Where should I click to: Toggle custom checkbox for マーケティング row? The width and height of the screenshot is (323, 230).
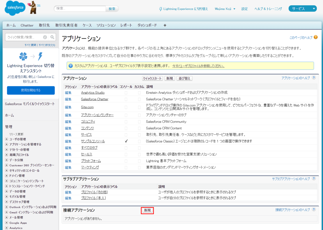coord(139,167)
